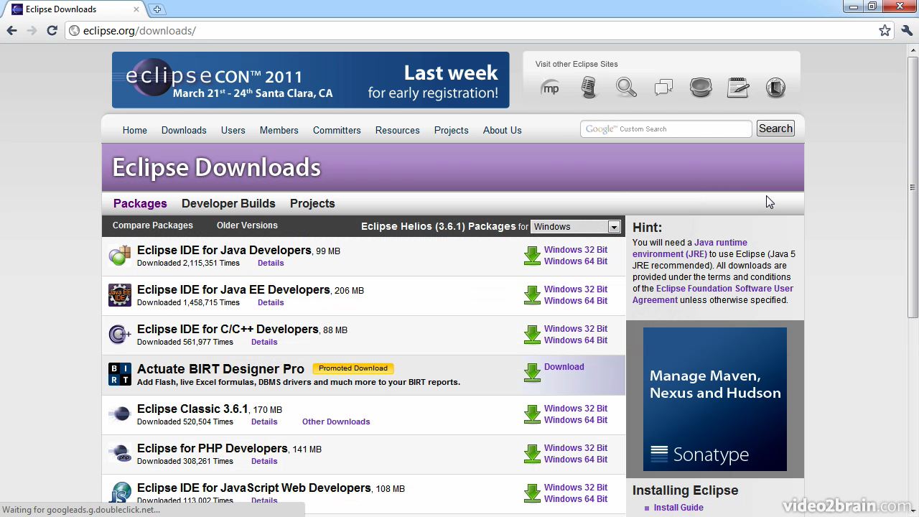Open Eclipse Foundation Software User Agreement link
919x517 pixels.
click(x=713, y=294)
